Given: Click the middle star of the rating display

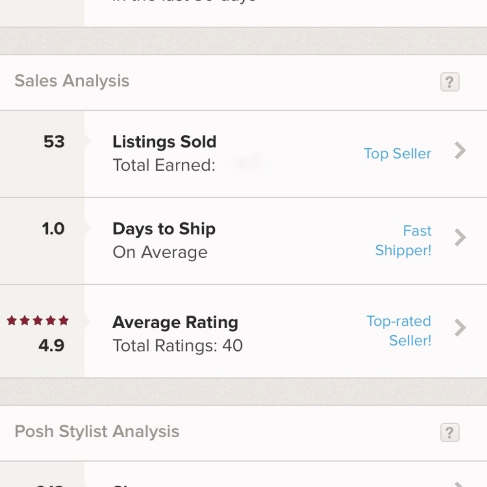Looking at the screenshot, I should point(38,320).
